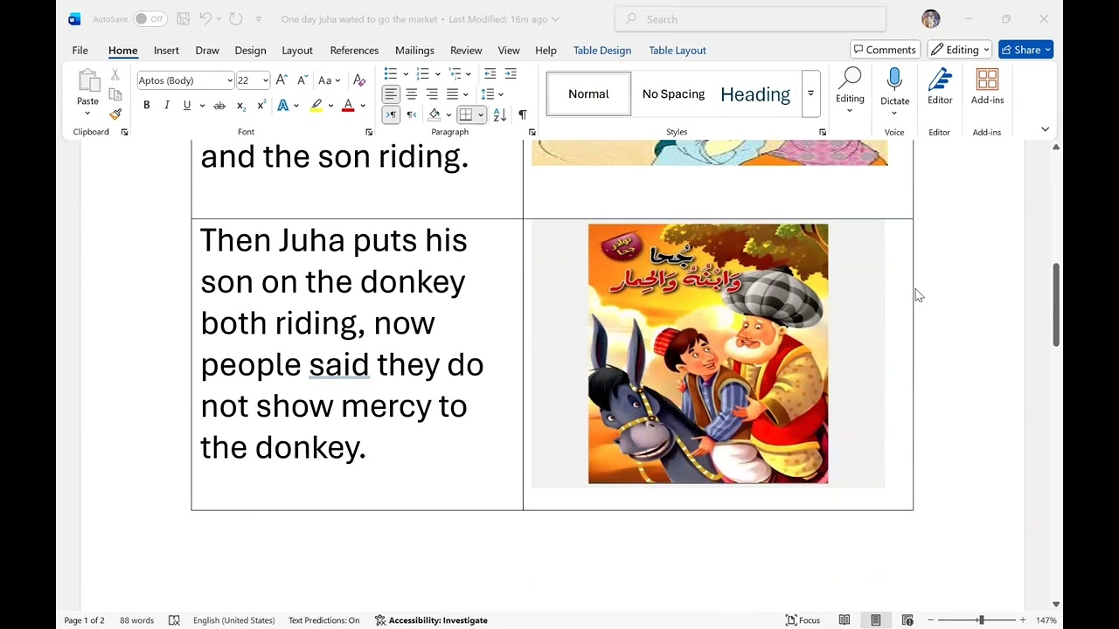Open the Change Case dropdown

[329, 80]
